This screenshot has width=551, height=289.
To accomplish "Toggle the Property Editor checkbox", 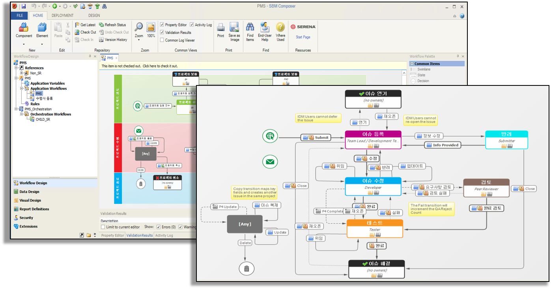I will [x=162, y=25].
